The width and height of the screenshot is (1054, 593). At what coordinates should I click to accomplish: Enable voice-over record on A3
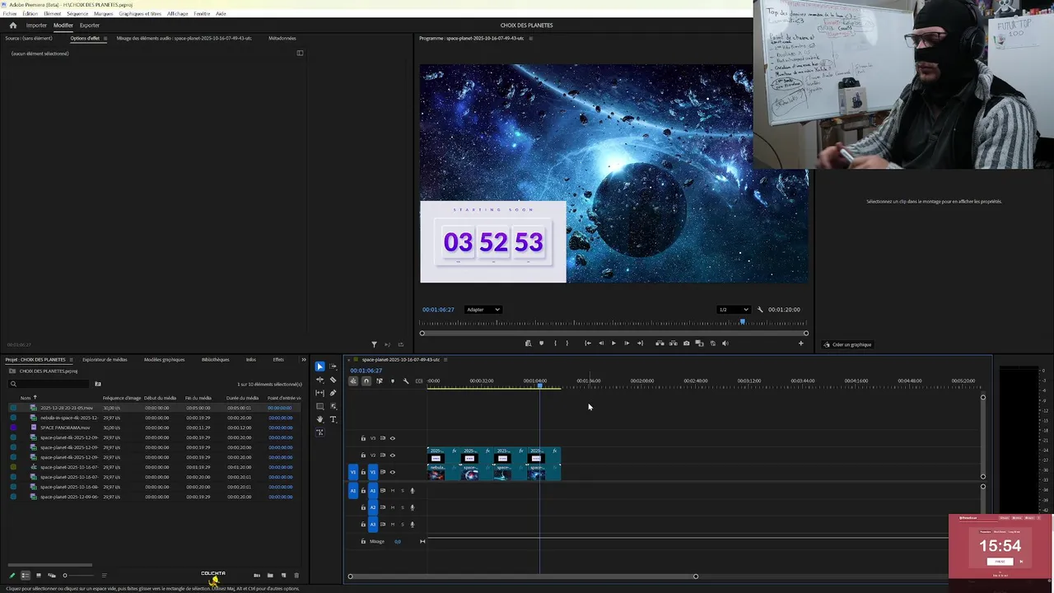click(x=412, y=524)
